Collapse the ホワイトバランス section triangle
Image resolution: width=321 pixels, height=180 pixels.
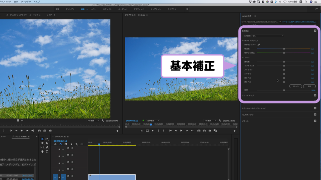pos(243,40)
